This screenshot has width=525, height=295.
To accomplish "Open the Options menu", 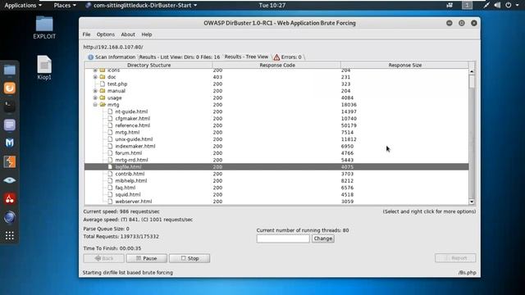I will 106,34.
